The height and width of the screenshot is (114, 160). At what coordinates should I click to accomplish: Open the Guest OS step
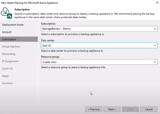(x=7, y=69)
